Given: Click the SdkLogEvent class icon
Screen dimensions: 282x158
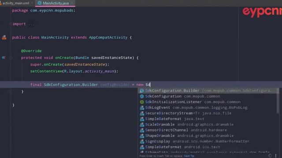Looking at the screenshot, I should click(142, 108).
